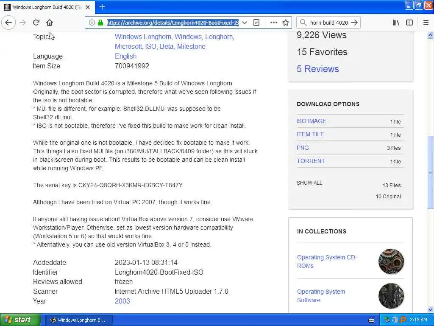Click the search box text

329,22
